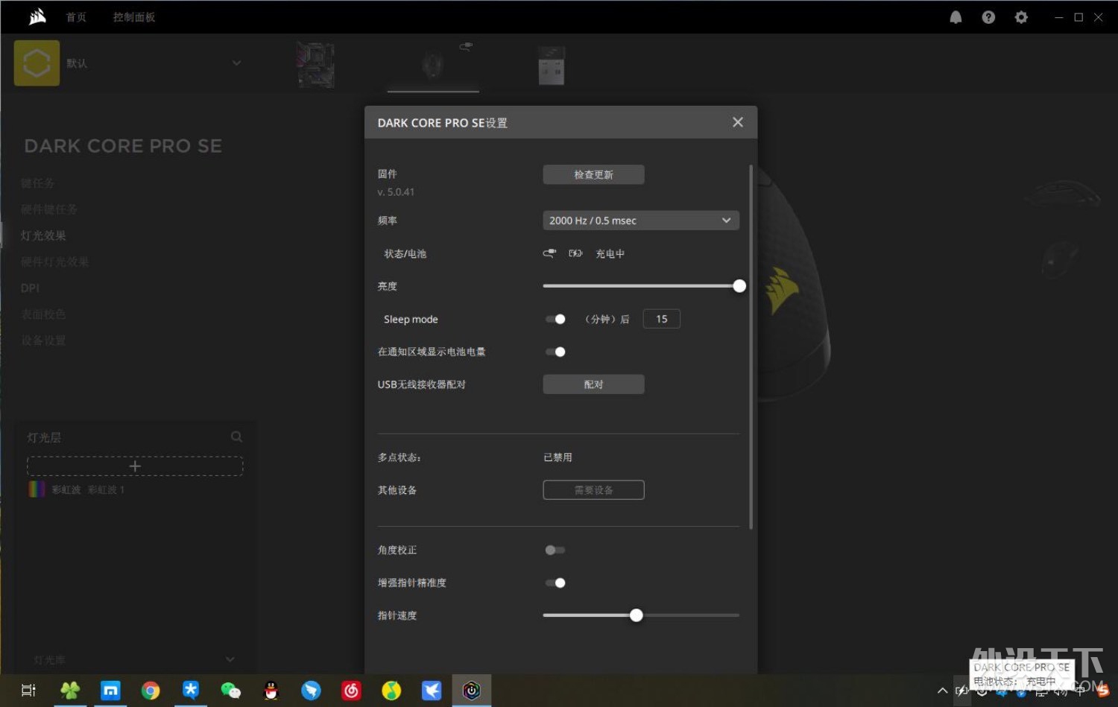This screenshot has width=1118, height=707.
Task: Open the blue swallow app taskbar icon
Action: 432,691
